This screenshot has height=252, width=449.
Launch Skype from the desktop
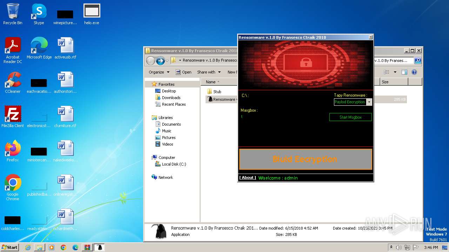click(x=39, y=14)
